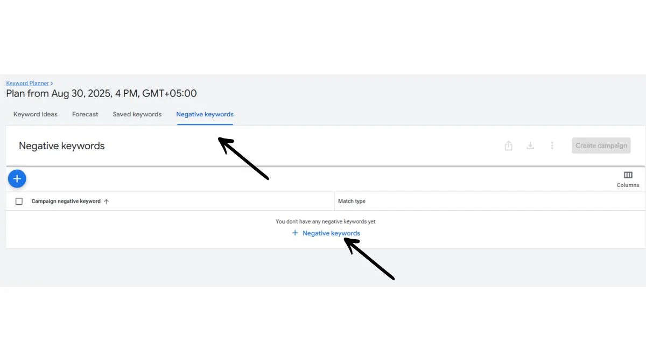Click the Create campaign button

[601, 145]
